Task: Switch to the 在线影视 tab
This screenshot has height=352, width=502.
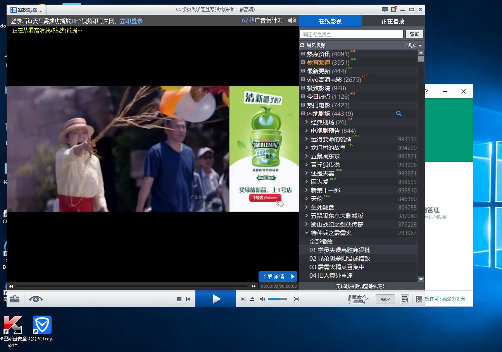Action: click(330, 21)
